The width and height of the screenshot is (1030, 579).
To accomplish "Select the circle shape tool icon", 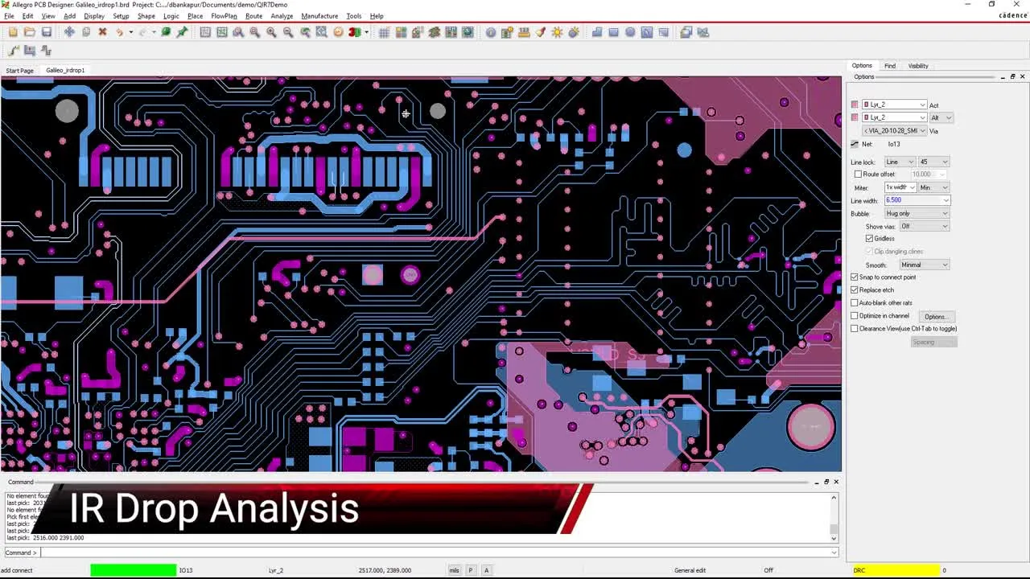I will pos(630,32).
